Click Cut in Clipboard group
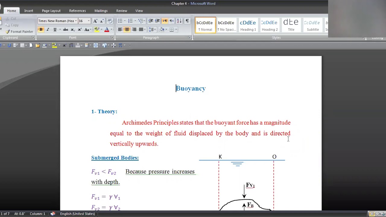 [11, 19]
